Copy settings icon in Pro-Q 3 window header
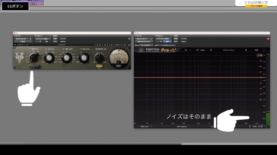 point(161,41)
